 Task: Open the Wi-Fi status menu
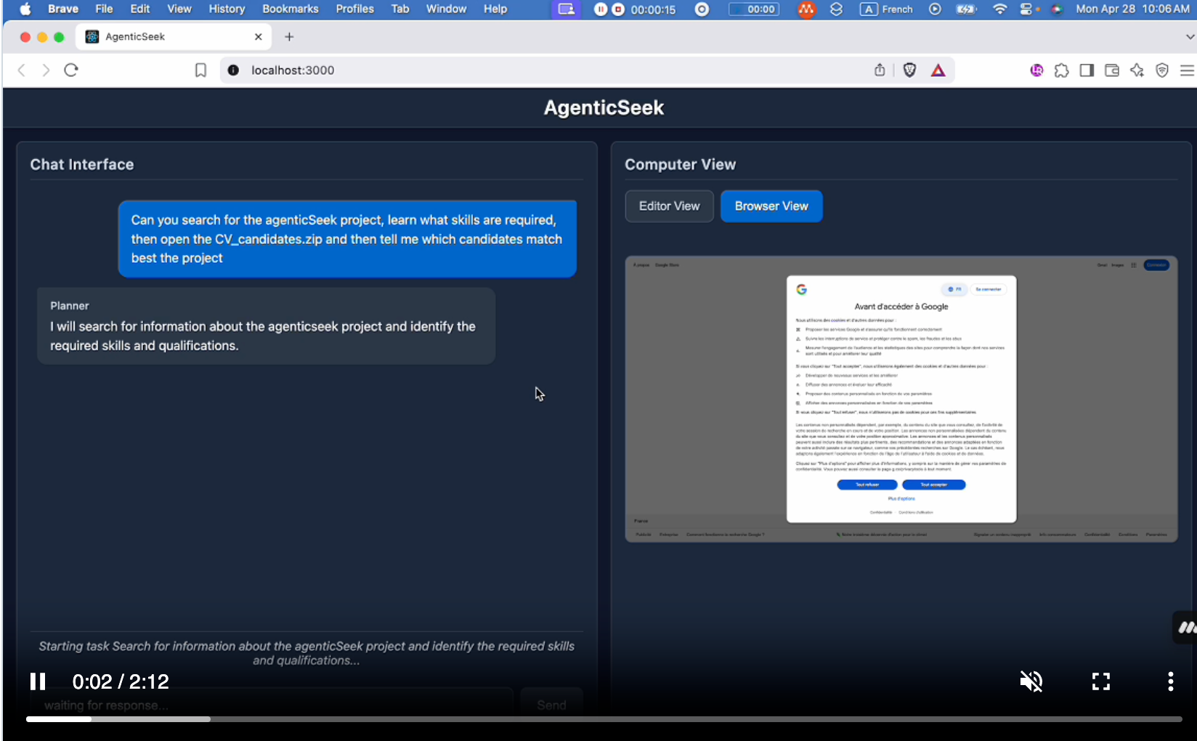[1000, 9]
